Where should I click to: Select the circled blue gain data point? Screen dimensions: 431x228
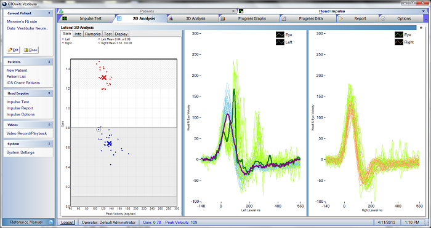[99, 130]
